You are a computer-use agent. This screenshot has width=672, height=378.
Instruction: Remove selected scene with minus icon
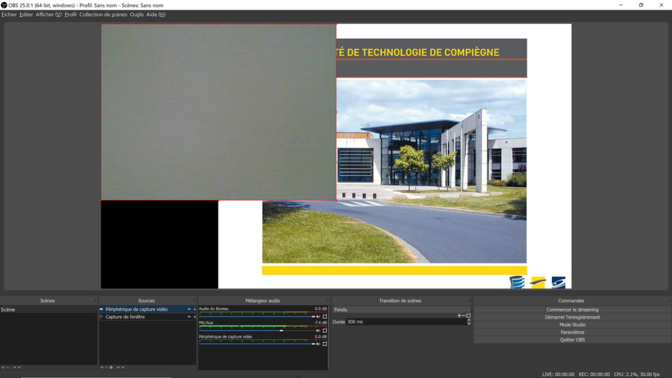pos(7,367)
